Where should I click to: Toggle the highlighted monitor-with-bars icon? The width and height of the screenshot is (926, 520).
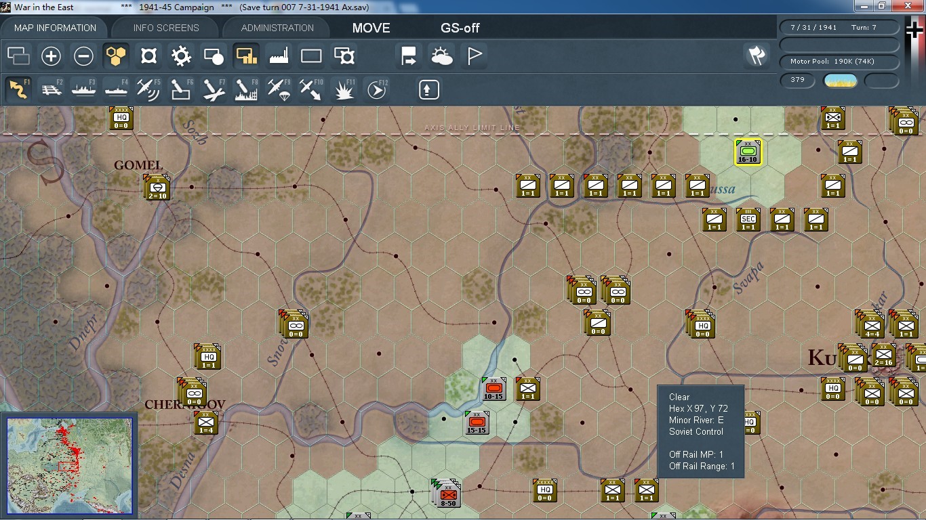246,56
